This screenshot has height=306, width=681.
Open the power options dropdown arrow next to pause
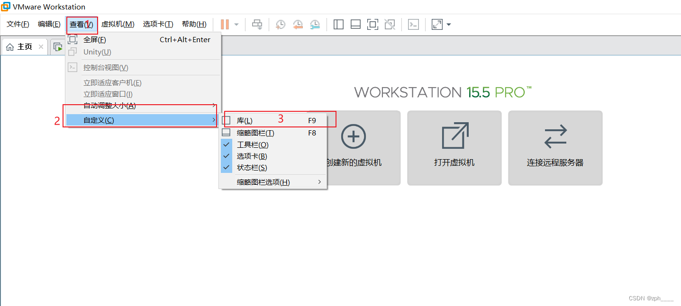[x=236, y=24]
